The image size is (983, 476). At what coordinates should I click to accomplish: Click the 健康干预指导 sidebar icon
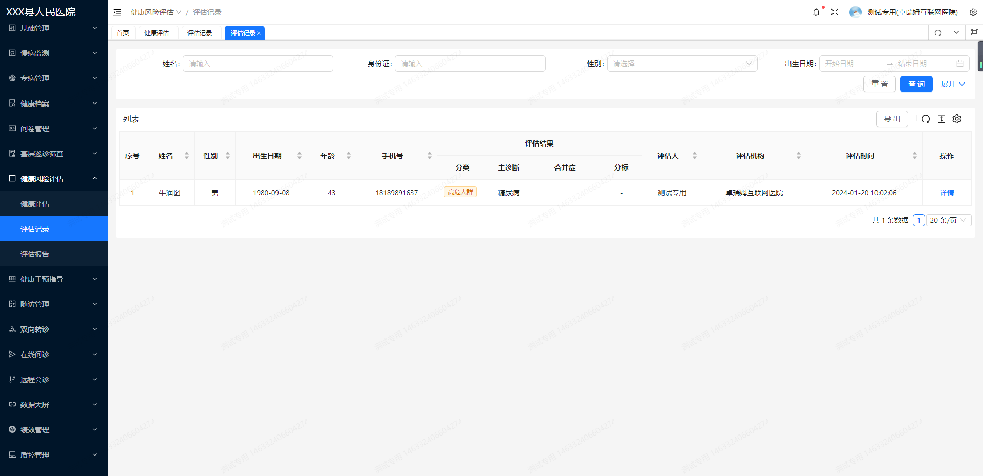coord(12,279)
